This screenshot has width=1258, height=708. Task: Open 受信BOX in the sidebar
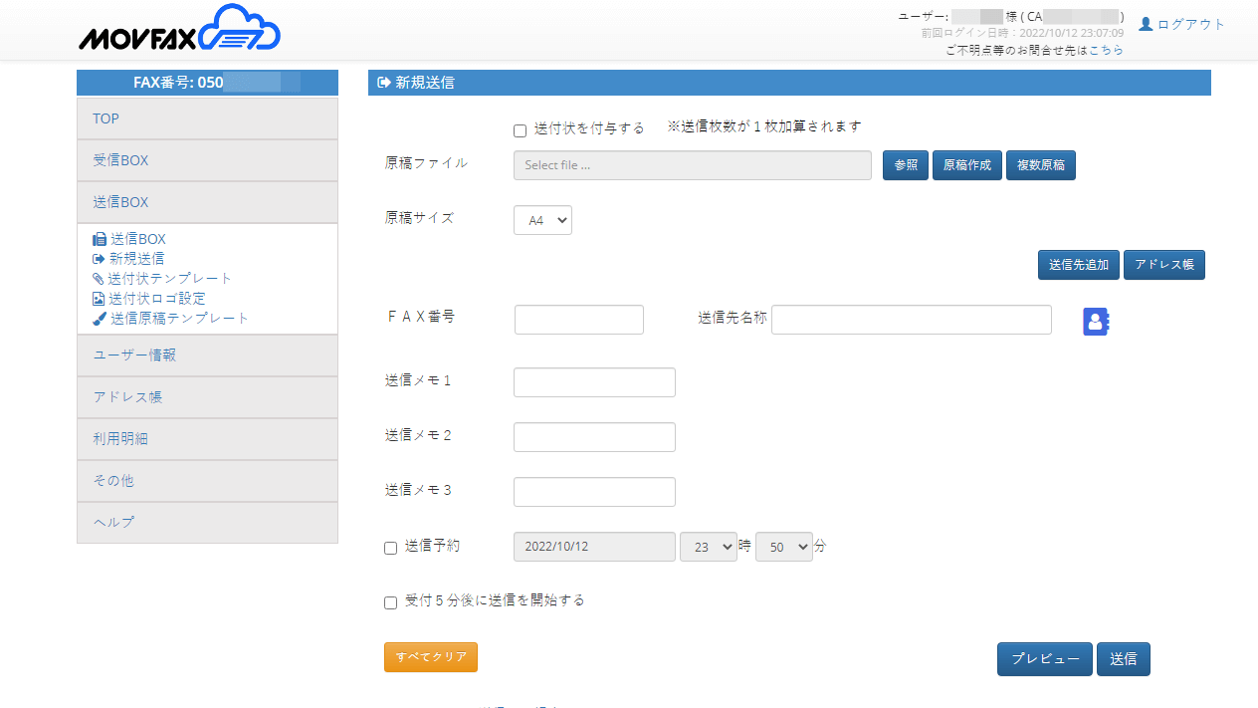click(x=207, y=160)
